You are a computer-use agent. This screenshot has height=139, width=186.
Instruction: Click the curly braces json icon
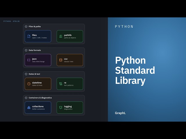pos(29,60)
